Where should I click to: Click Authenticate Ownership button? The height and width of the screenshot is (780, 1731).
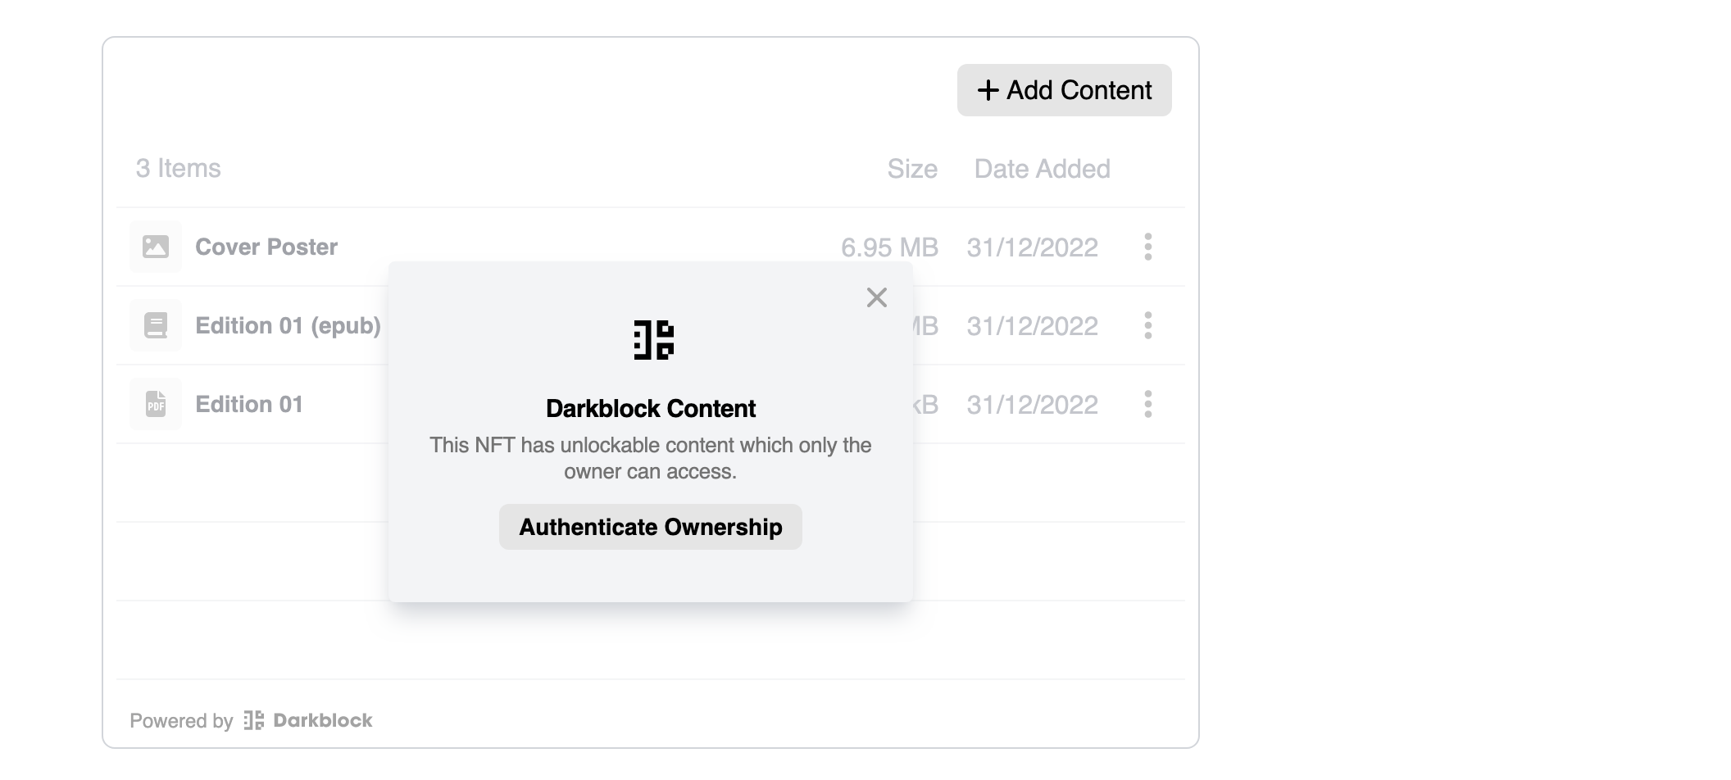click(651, 527)
